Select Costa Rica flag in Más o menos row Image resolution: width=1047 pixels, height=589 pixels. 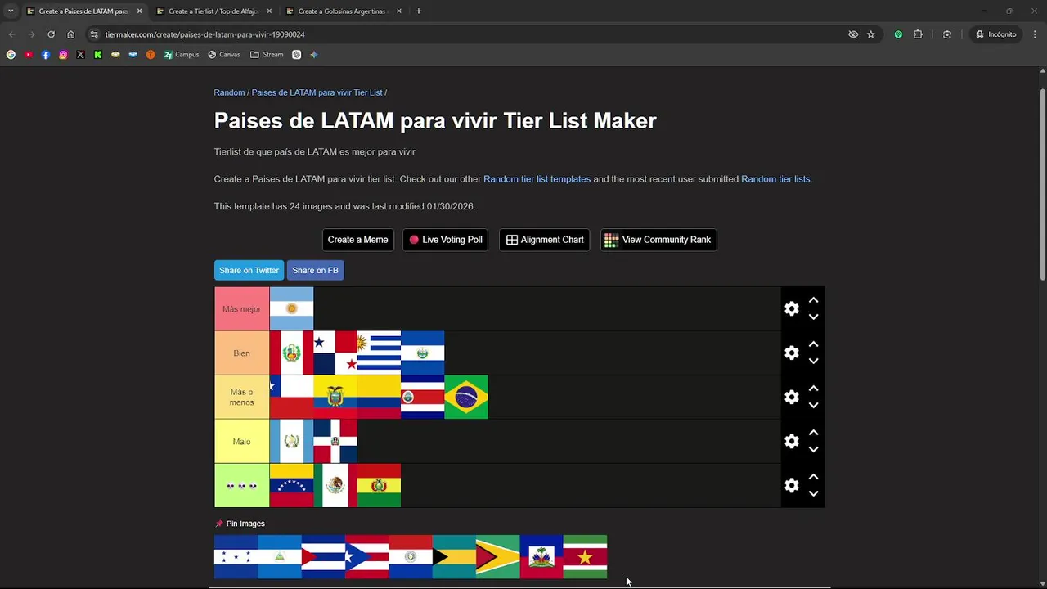423,398
